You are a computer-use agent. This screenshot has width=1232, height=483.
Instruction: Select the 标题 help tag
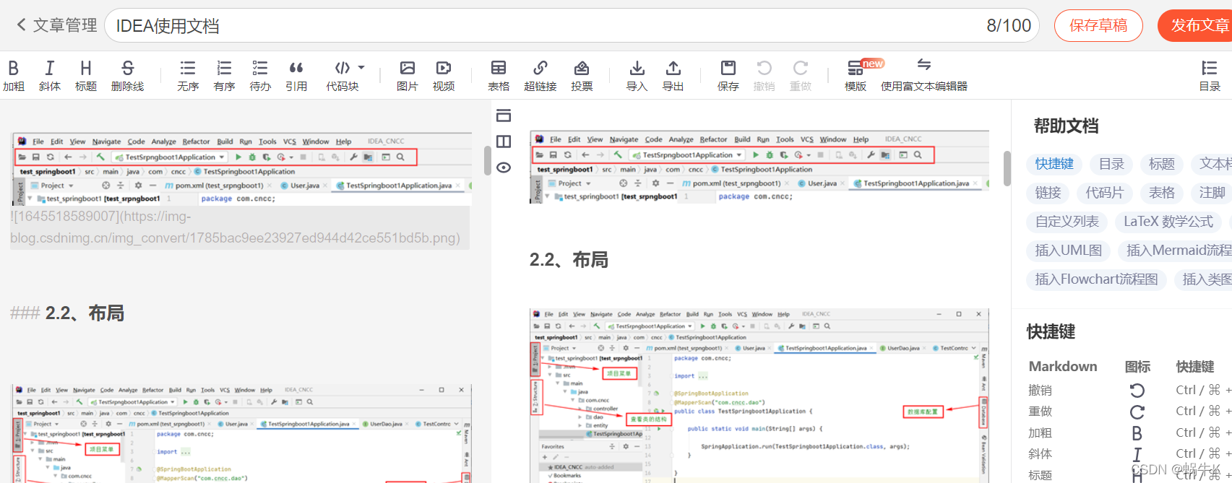pyautogui.click(x=1162, y=164)
